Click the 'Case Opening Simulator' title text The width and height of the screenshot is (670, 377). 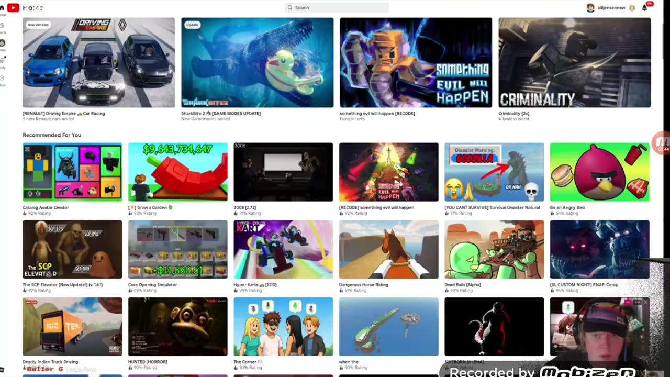tap(152, 285)
